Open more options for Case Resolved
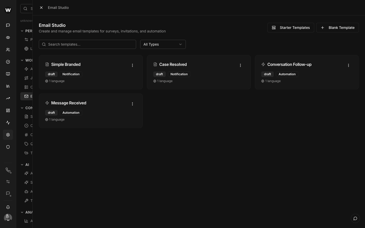This screenshot has width=365, height=228. [240, 65]
